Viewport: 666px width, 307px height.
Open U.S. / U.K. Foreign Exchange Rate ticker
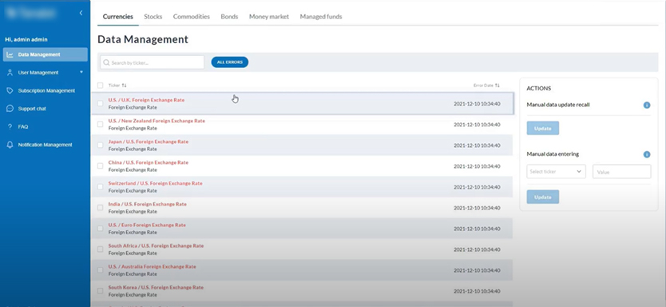pyautogui.click(x=147, y=100)
